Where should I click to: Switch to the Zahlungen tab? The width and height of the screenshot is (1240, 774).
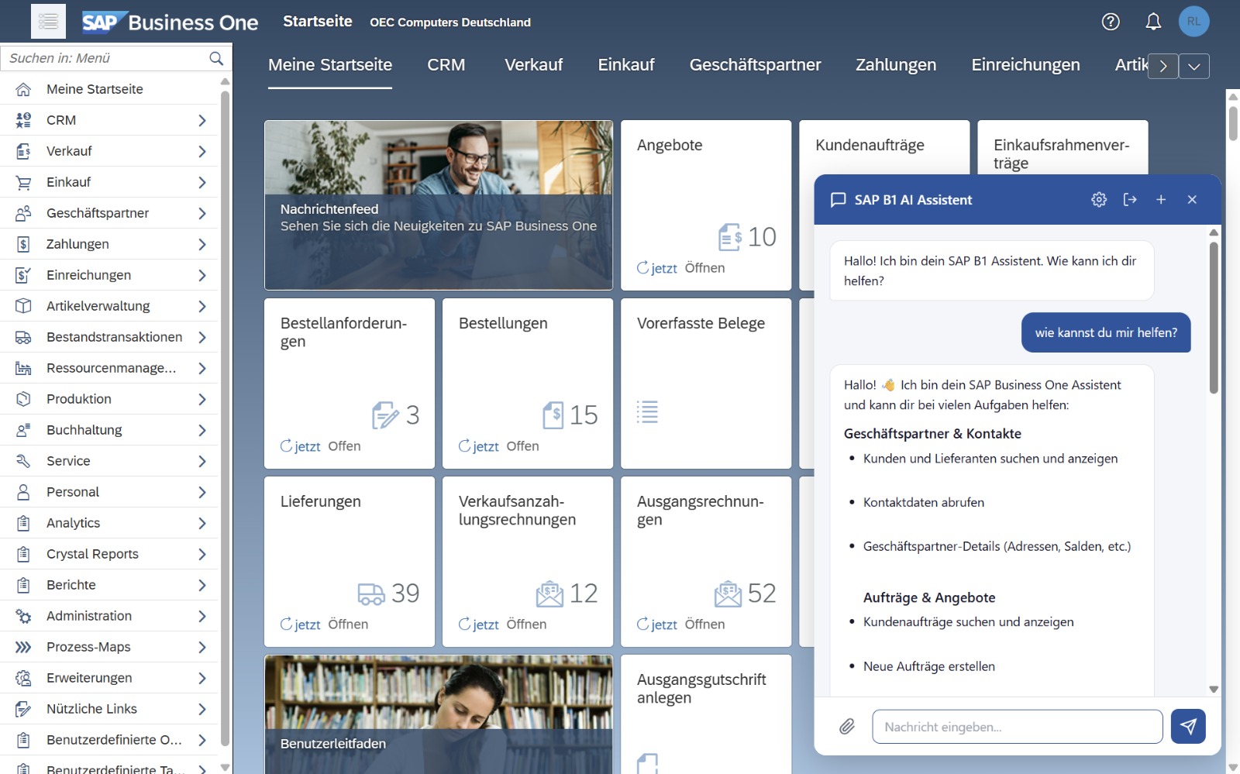[x=895, y=65]
